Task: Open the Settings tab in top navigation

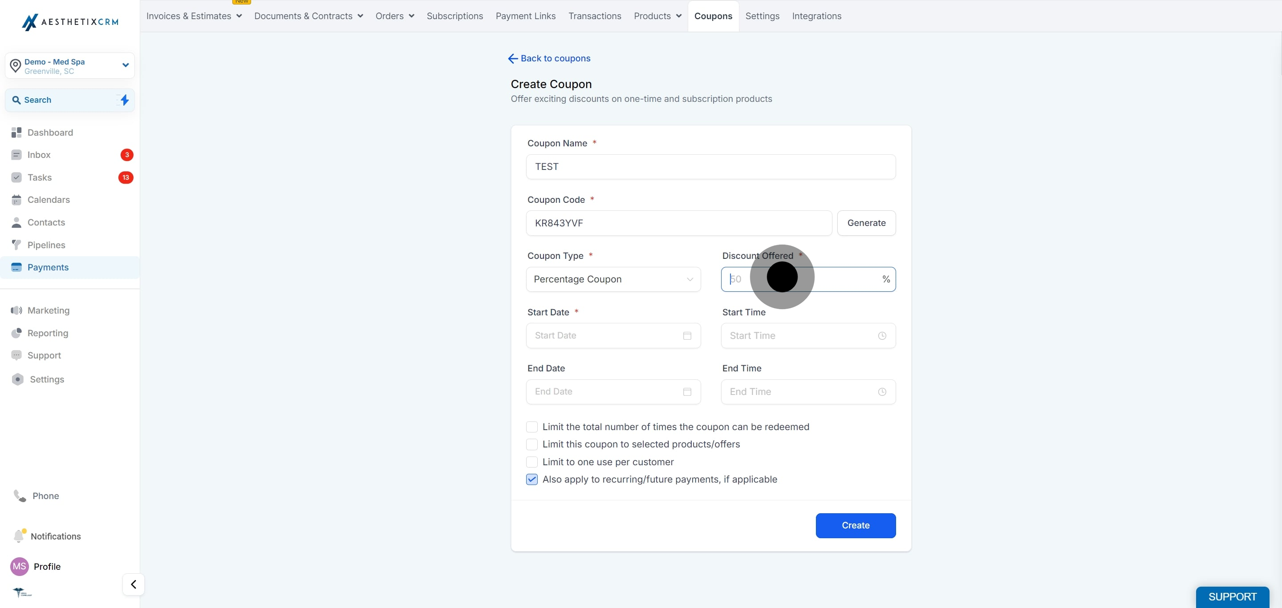Action: click(x=763, y=16)
